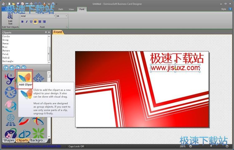The height and width of the screenshot is (150, 234).
Task: Switch to the Backgrounds panel tab
Action: point(38,140)
